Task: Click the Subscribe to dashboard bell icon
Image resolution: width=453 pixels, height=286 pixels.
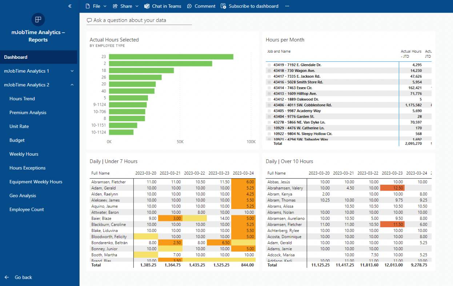Action: click(223, 6)
